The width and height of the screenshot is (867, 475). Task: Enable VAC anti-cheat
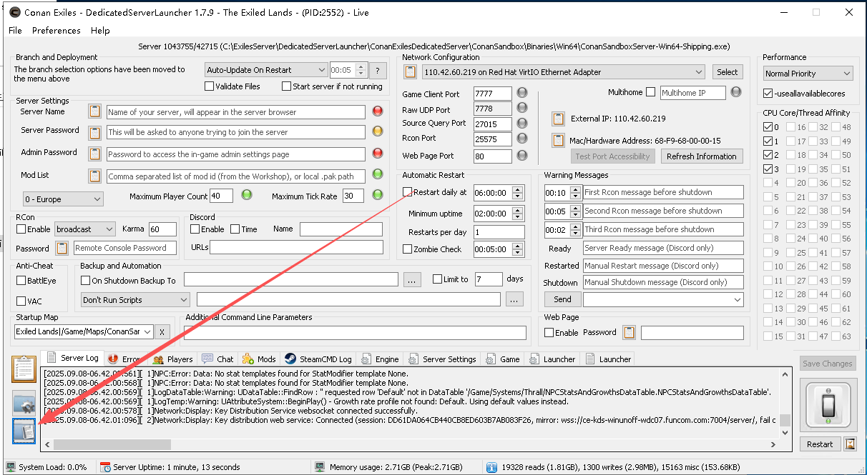click(x=21, y=301)
